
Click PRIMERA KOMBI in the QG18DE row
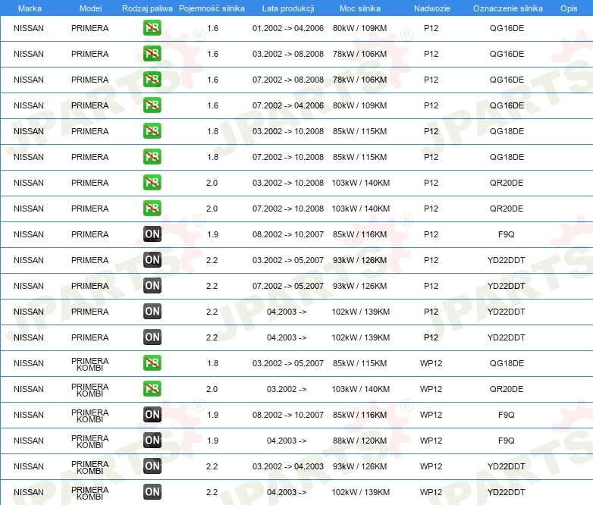(x=90, y=364)
